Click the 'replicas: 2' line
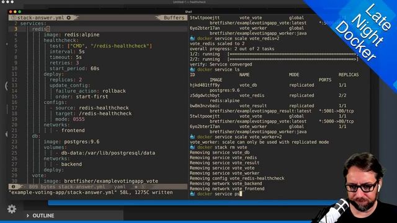The image size is (397, 223). (66, 80)
